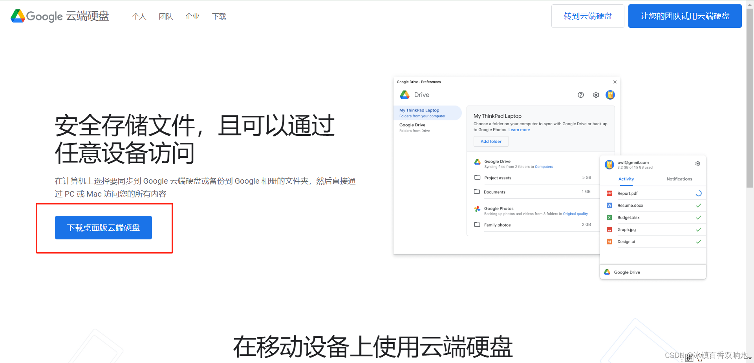Screen dimensions: 754x363
Task: Click the checkmark beside Graph.jpg
Action: click(x=699, y=230)
